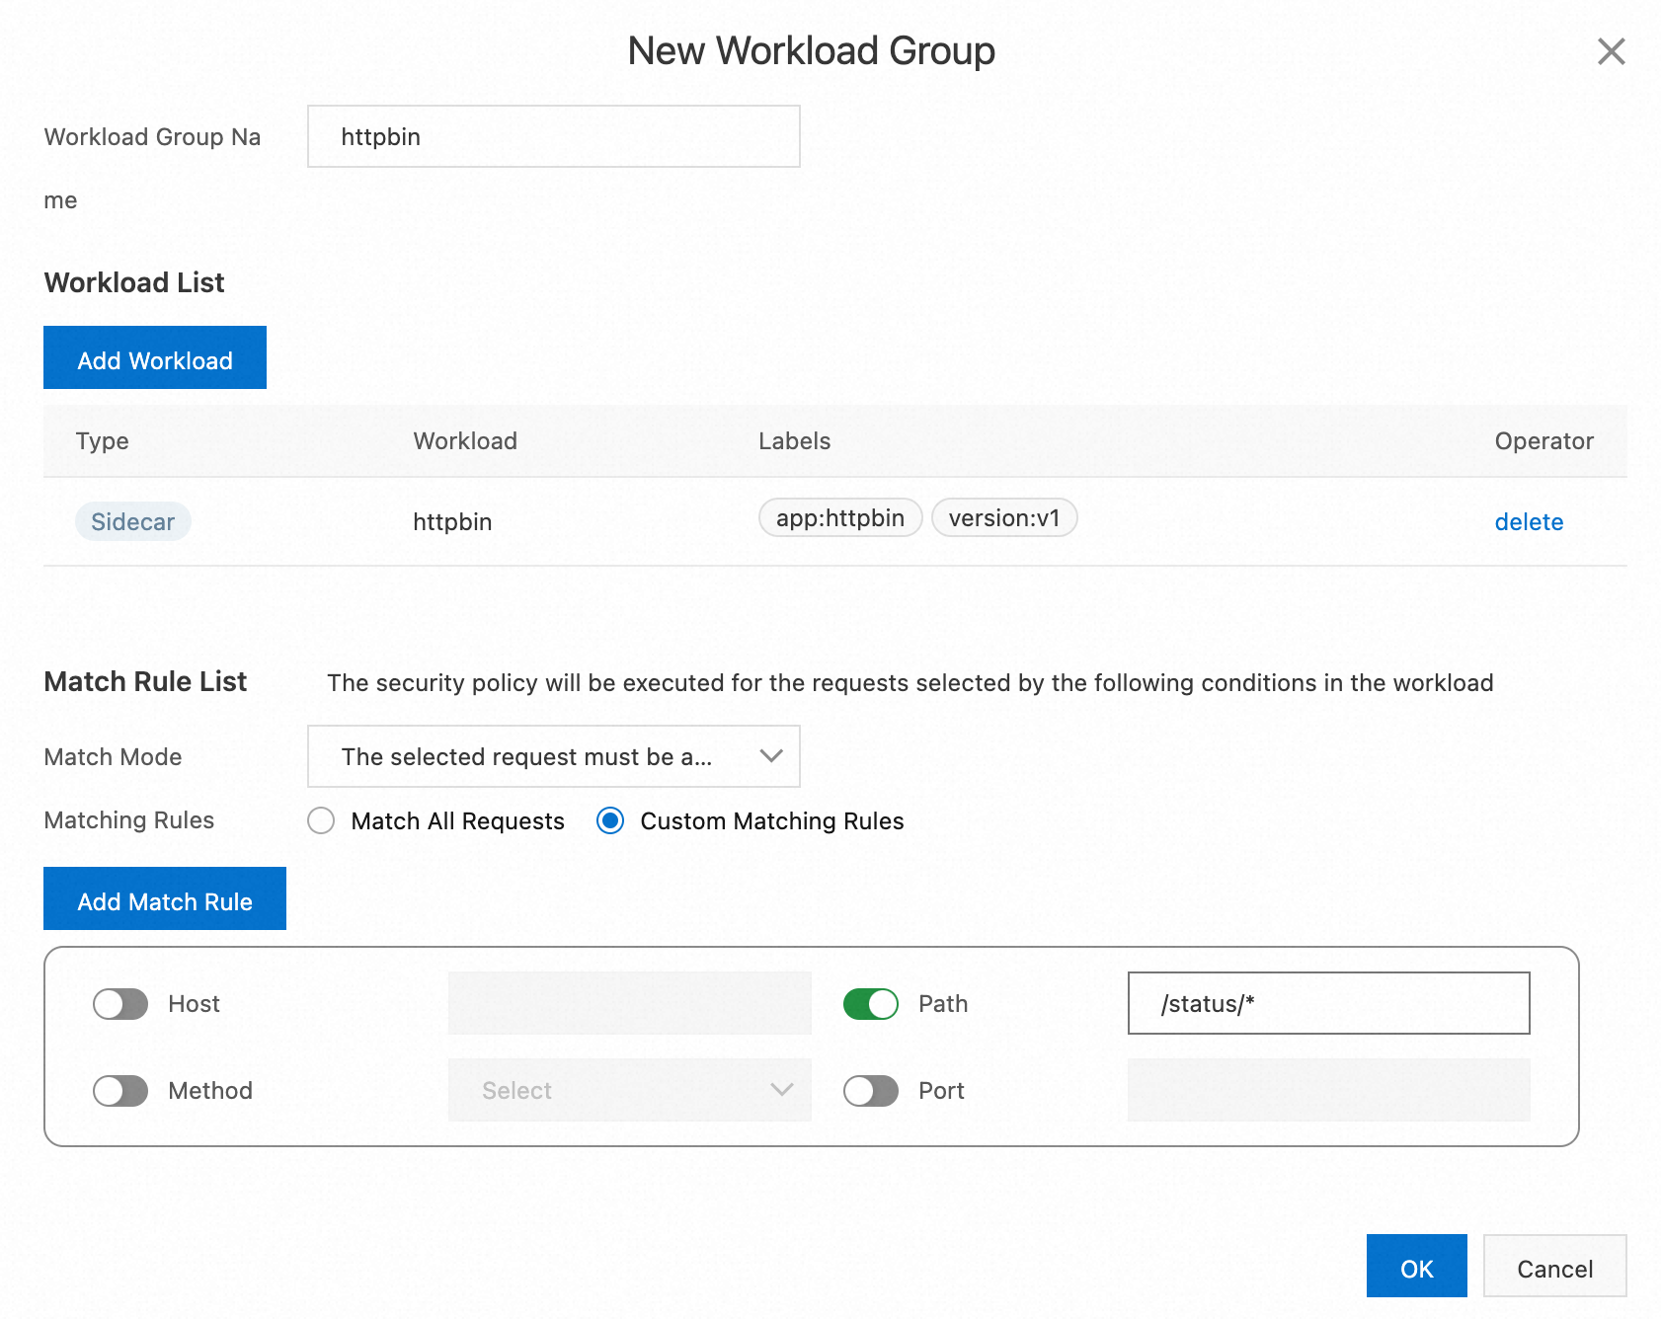Image resolution: width=1661 pixels, height=1319 pixels.
Task: Open the Match Mode dropdown
Action: click(553, 756)
